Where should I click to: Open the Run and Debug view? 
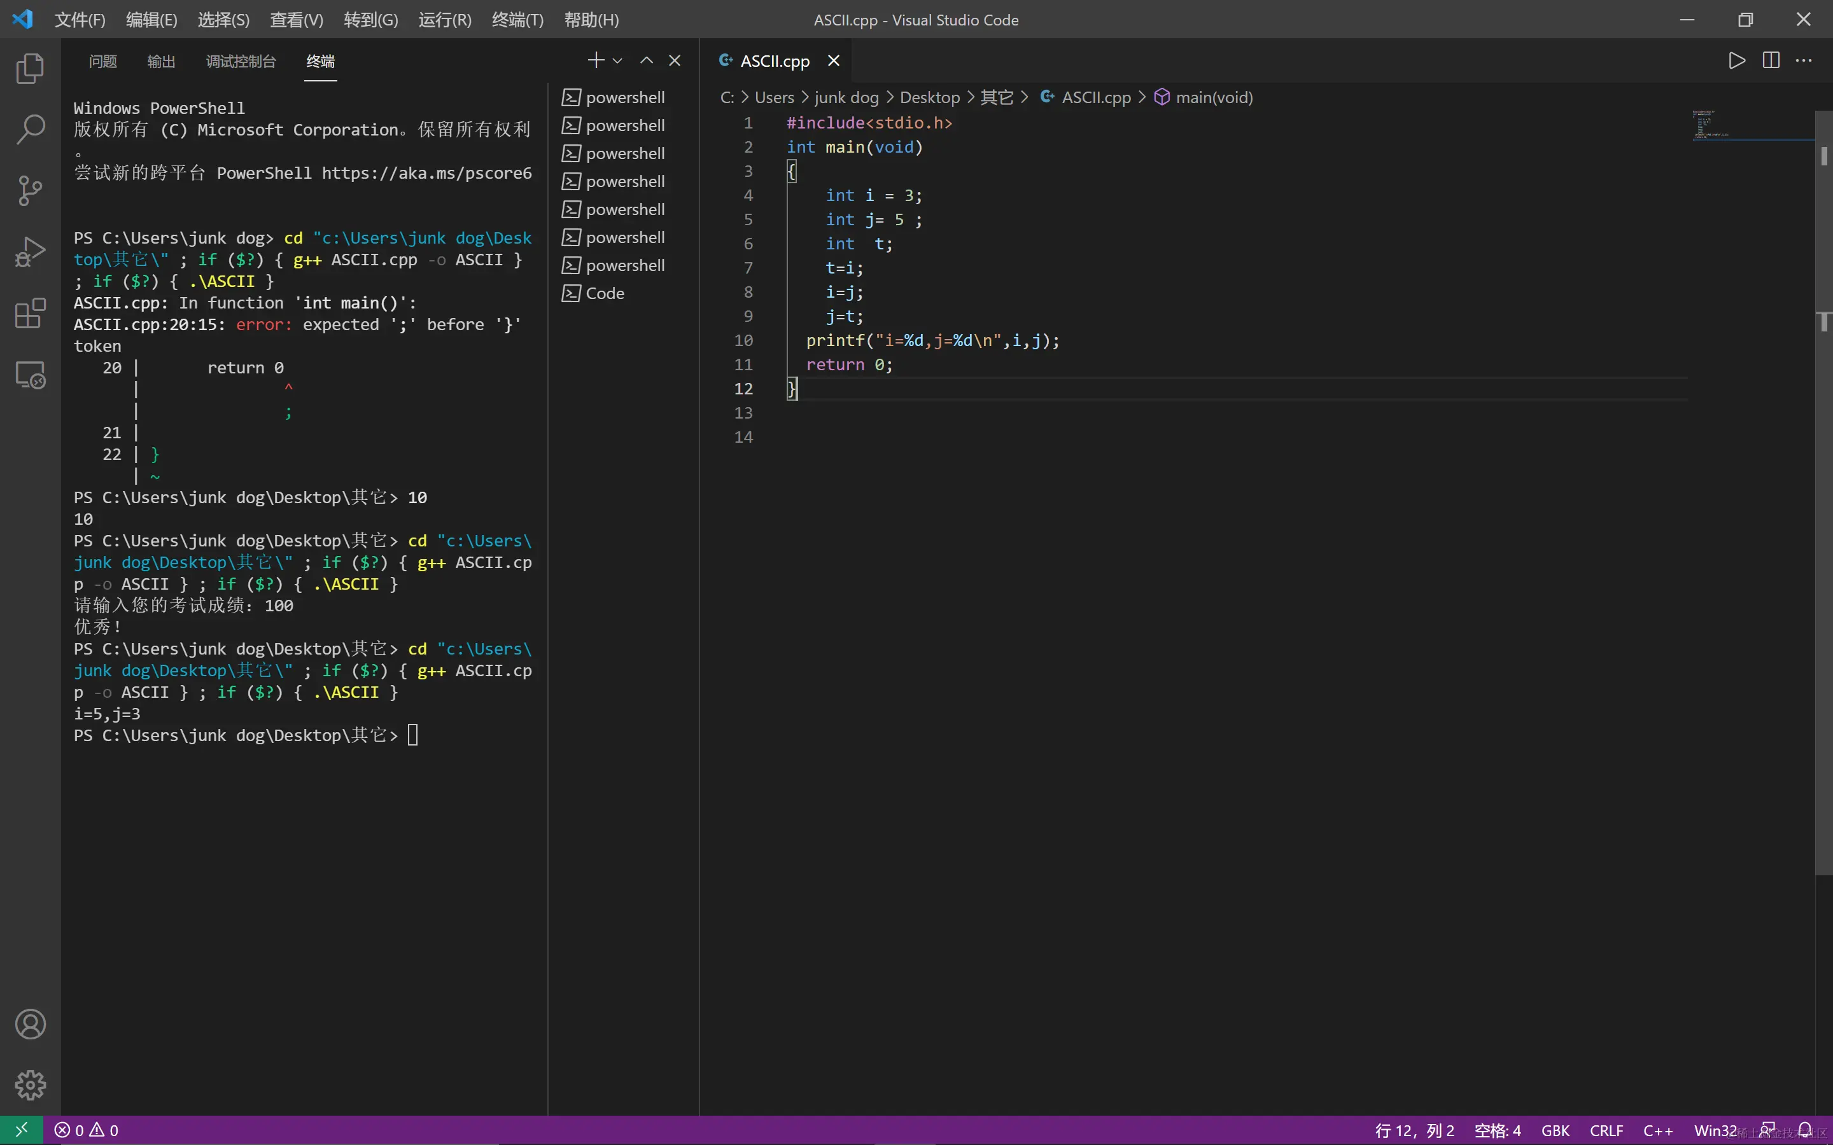pos(31,252)
